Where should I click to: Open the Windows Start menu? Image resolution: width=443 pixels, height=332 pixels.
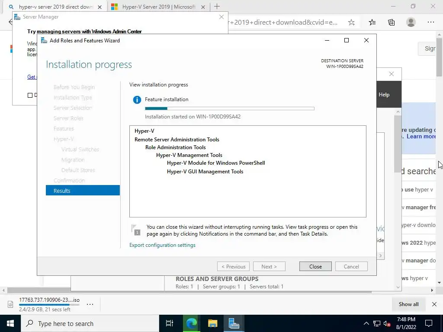[x=10, y=323]
